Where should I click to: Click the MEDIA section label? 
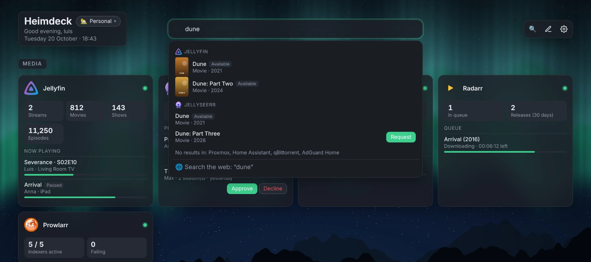32,64
